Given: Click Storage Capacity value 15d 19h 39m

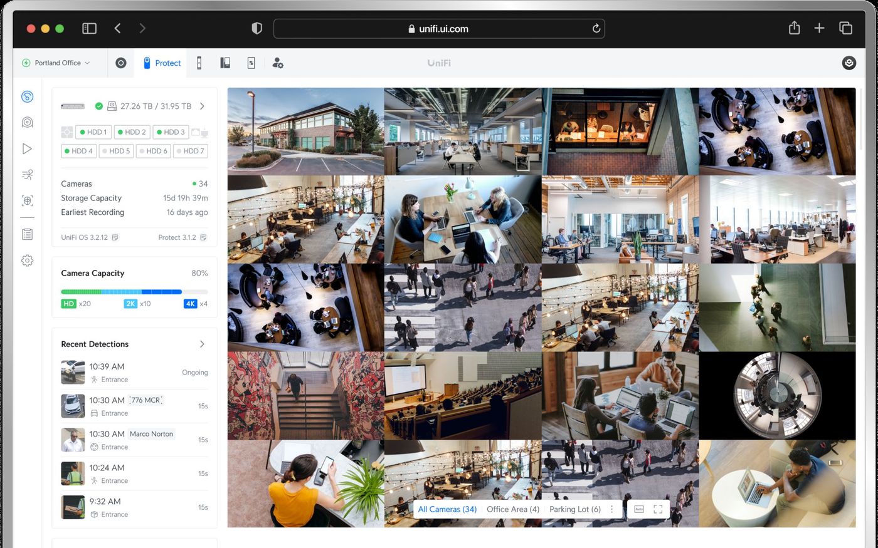Looking at the screenshot, I should 186,198.
